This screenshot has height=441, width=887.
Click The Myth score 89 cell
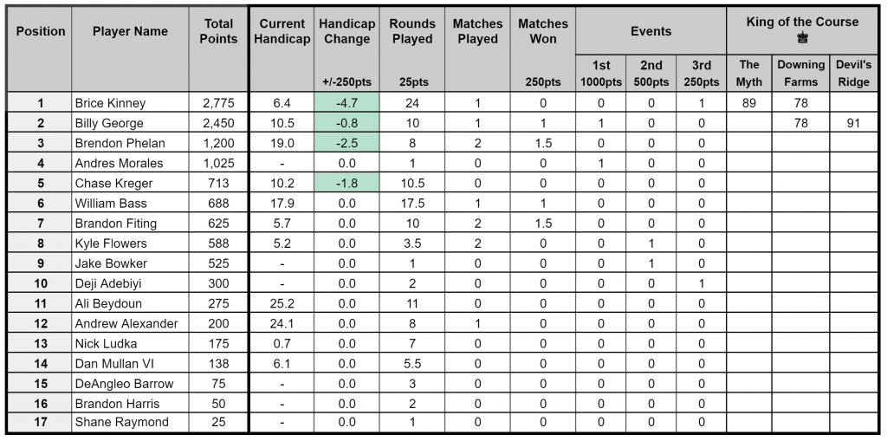(x=748, y=103)
